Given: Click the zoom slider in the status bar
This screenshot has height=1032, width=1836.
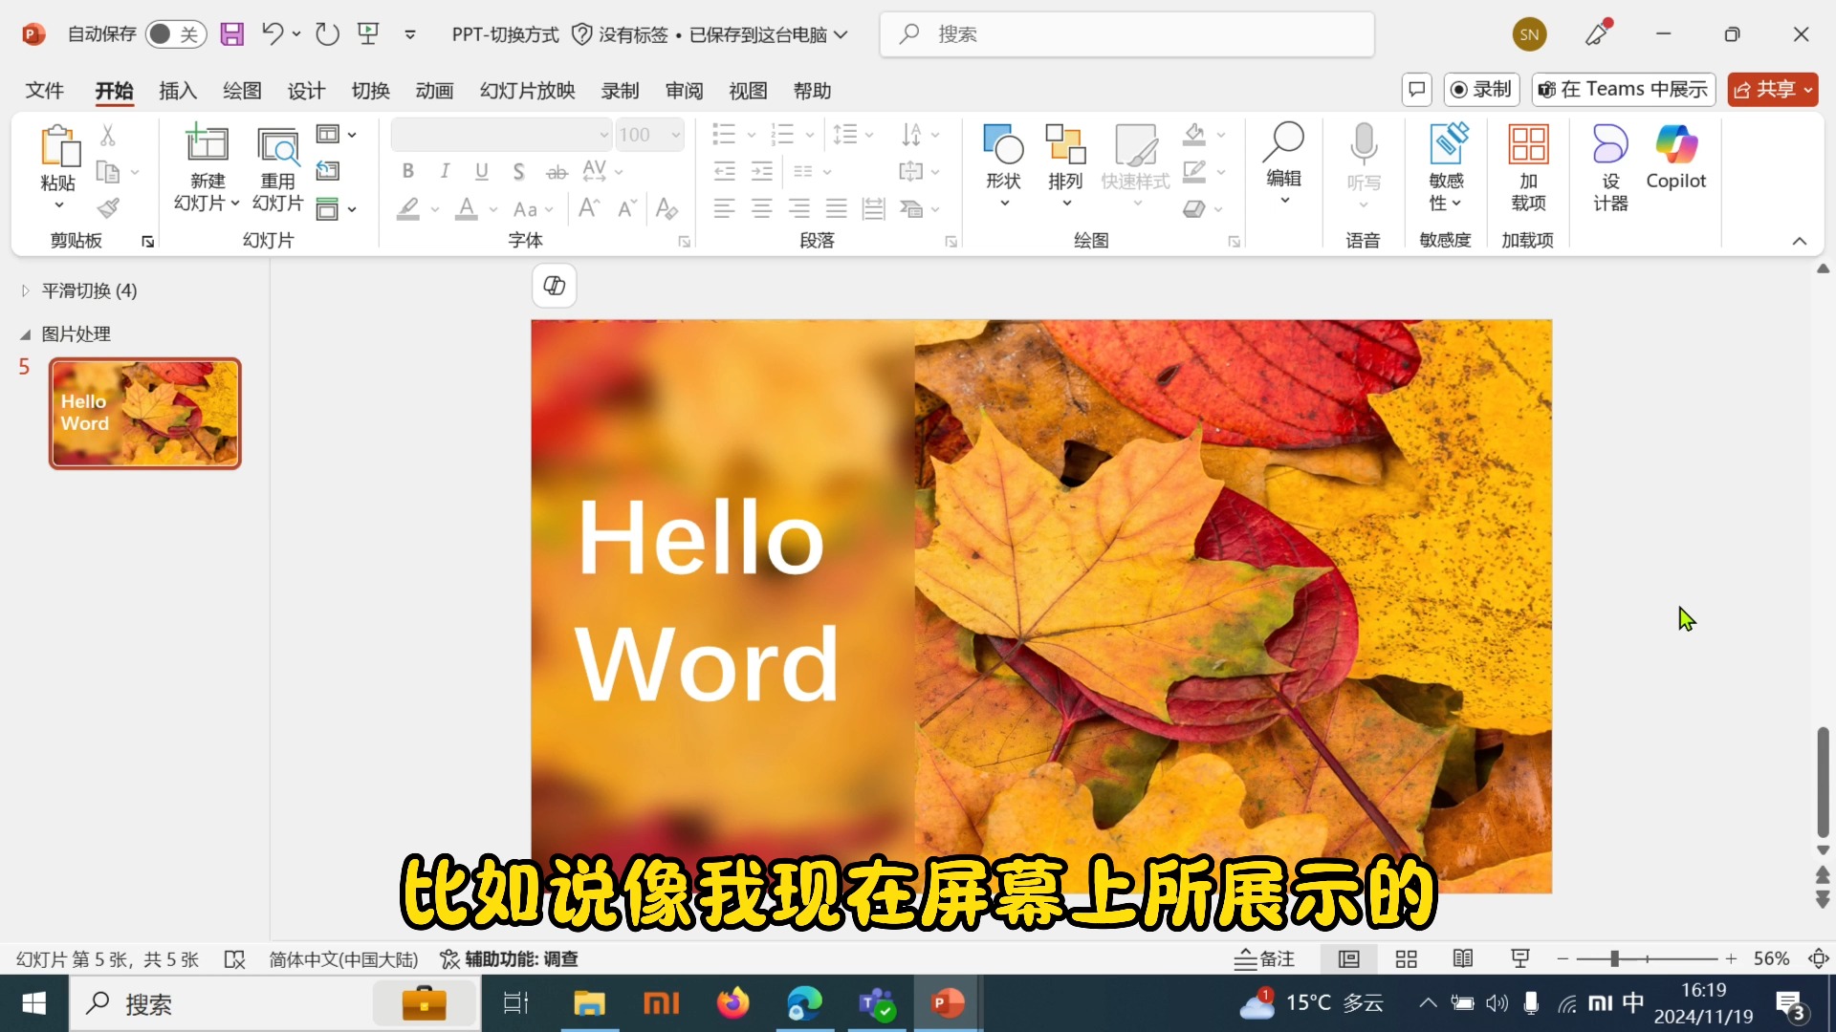Looking at the screenshot, I should pyautogui.click(x=1614, y=958).
